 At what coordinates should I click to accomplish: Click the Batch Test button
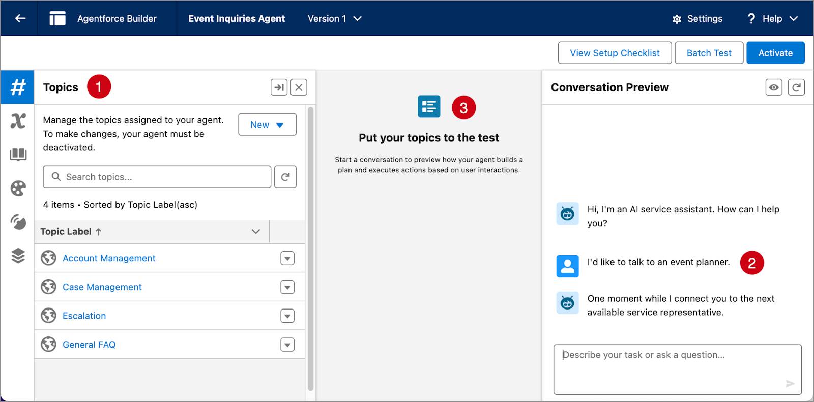[709, 53]
